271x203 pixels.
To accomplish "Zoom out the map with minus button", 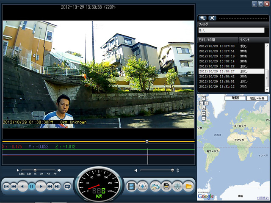I will click(x=204, y=118).
